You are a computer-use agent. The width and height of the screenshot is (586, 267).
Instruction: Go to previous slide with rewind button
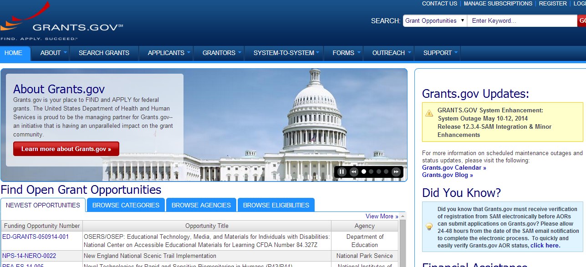[x=354, y=172]
